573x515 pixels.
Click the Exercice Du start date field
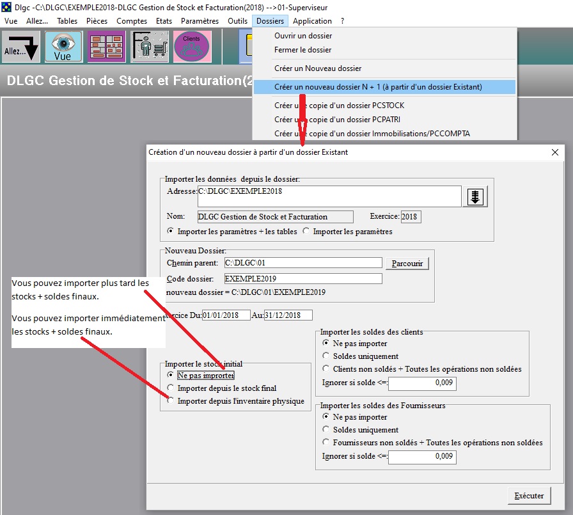pos(226,315)
